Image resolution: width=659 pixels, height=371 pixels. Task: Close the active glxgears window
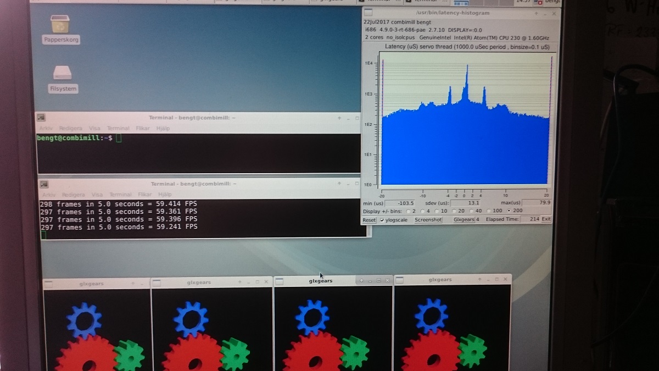click(386, 281)
